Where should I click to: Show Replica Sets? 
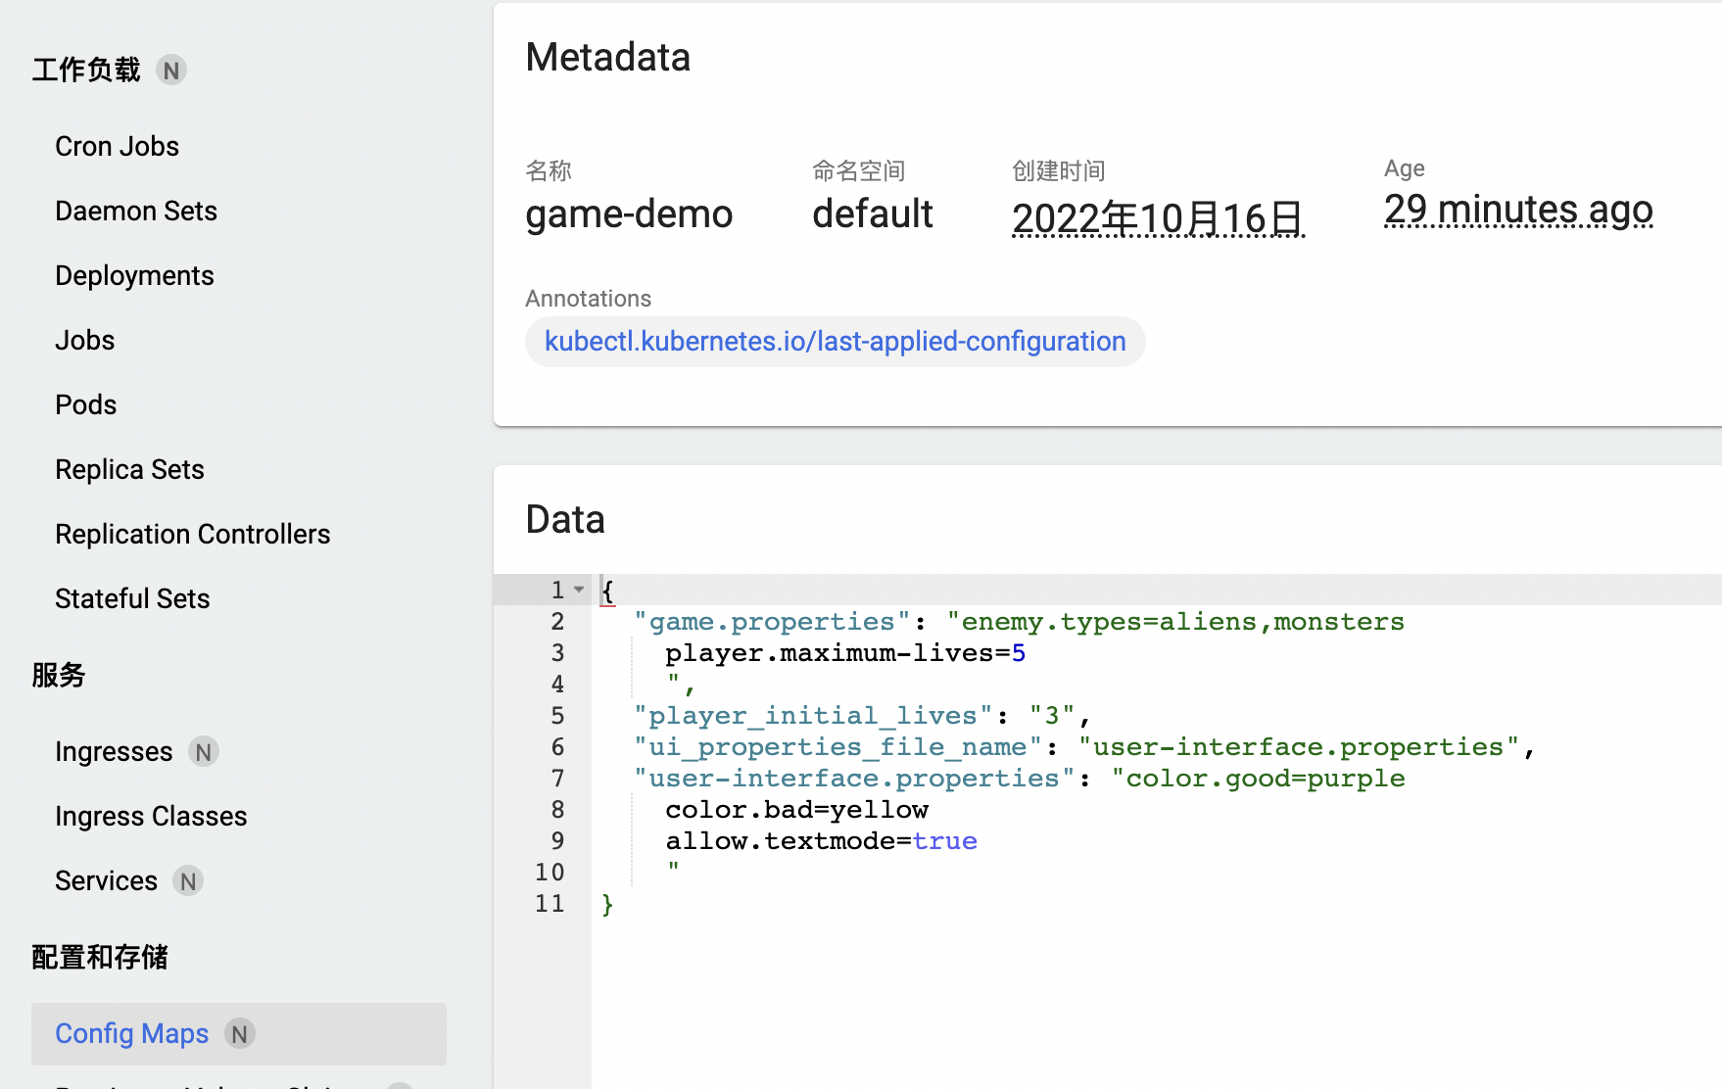click(x=128, y=468)
